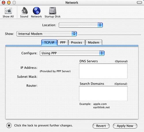Viewport: 144px width, 132px height.
Task: Click the Apply Now button
Action: click(x=125, y=126)
